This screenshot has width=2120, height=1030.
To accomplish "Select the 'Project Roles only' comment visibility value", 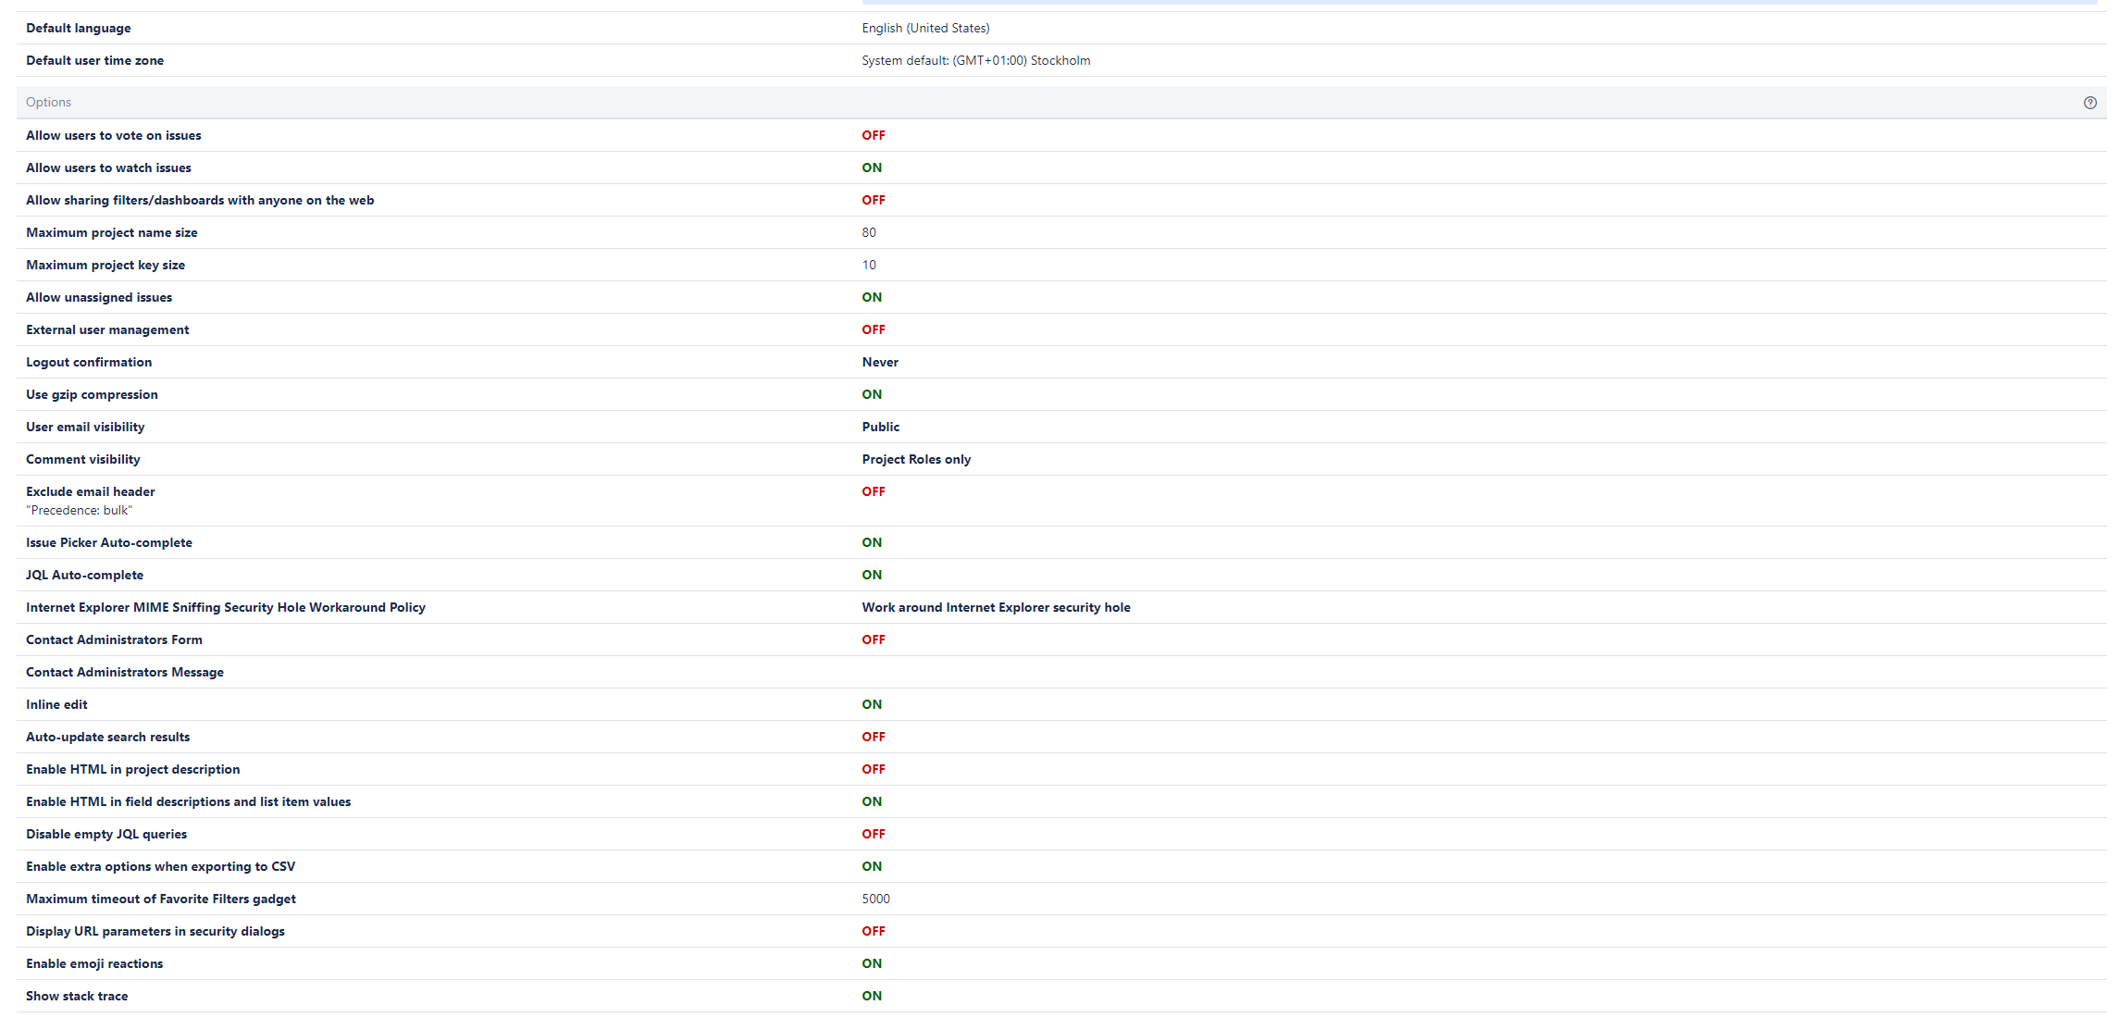I will click(x=916, y=459).
